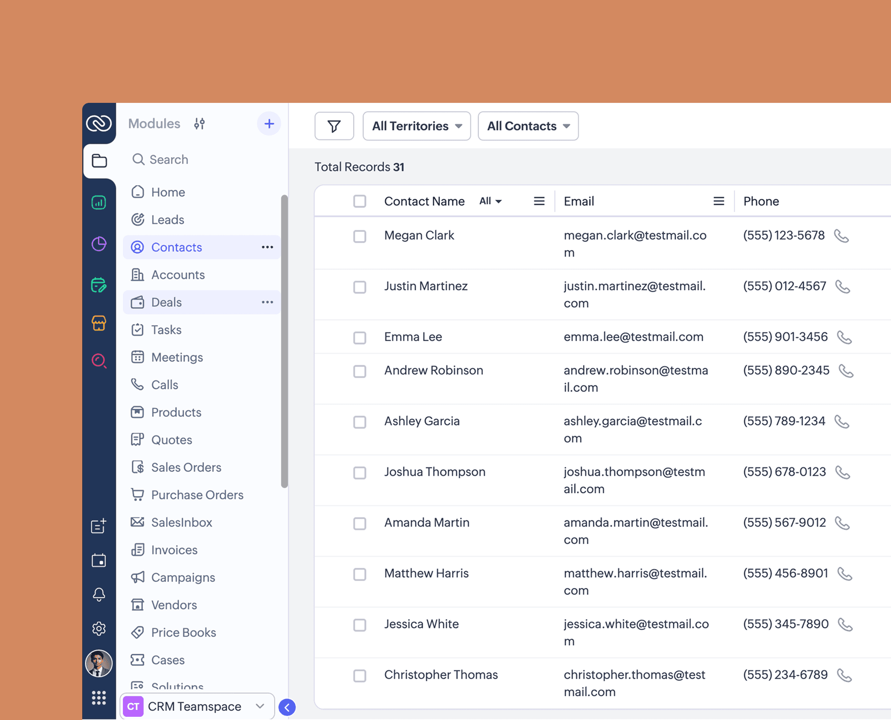Go to the Accounts module
This screenshot has width=891, height=720.
[177, 275]
